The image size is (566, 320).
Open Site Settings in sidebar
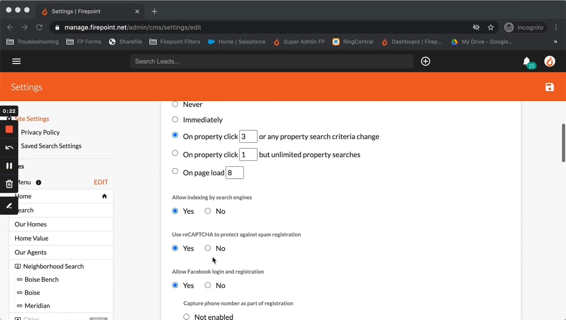tap(32, 119)
